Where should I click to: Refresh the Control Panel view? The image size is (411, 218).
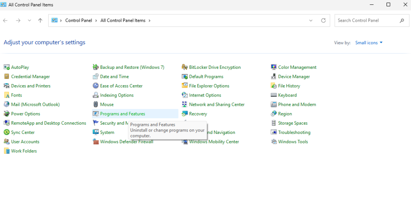(x=324, y=21)
